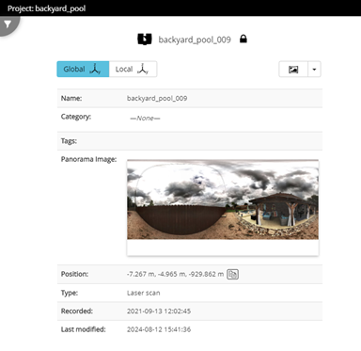This screenshot has height=351, width=361.
Task: Click the Type label
Action: pyautogui.click(x=70, y=293)
